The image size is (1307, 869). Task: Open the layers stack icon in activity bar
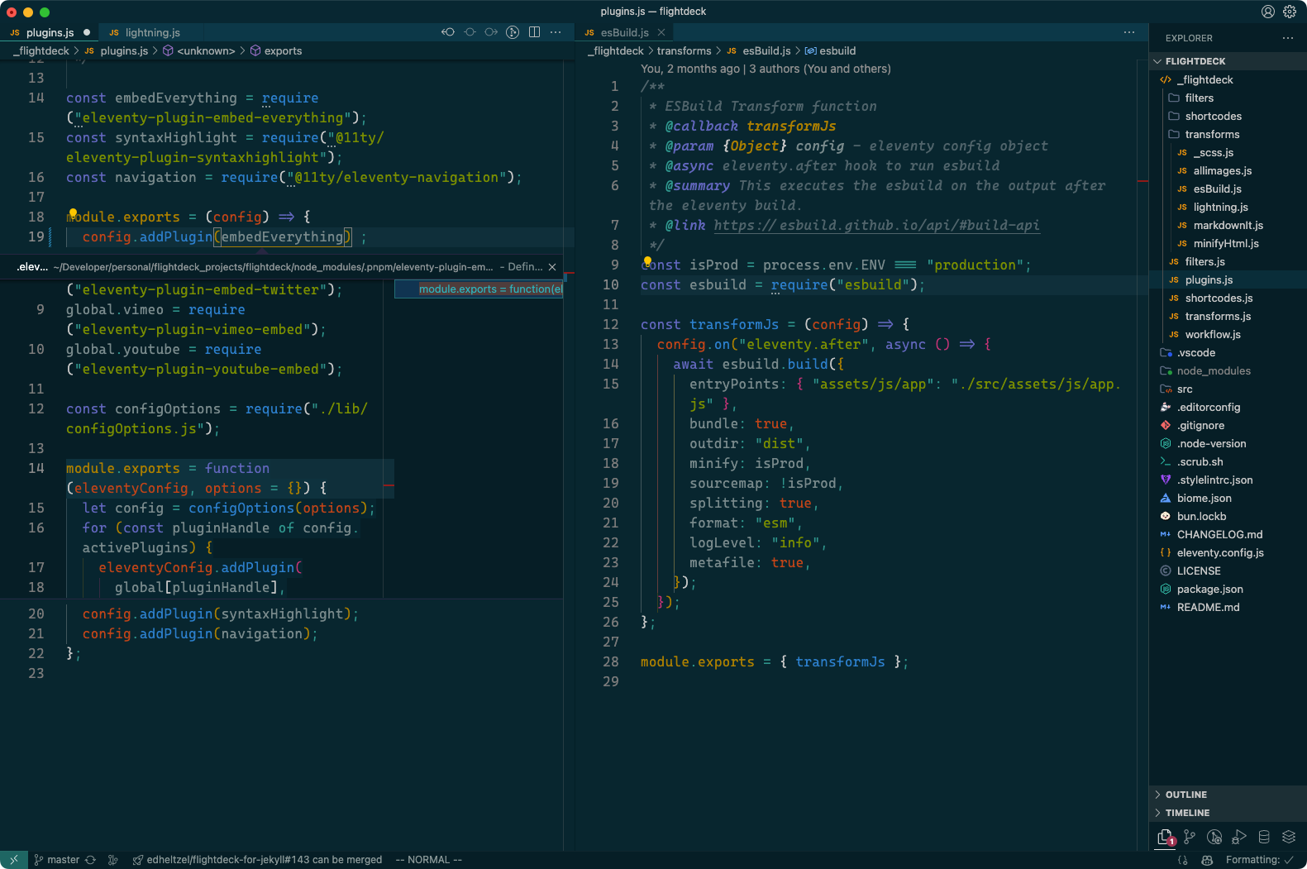click(1289, 837)
